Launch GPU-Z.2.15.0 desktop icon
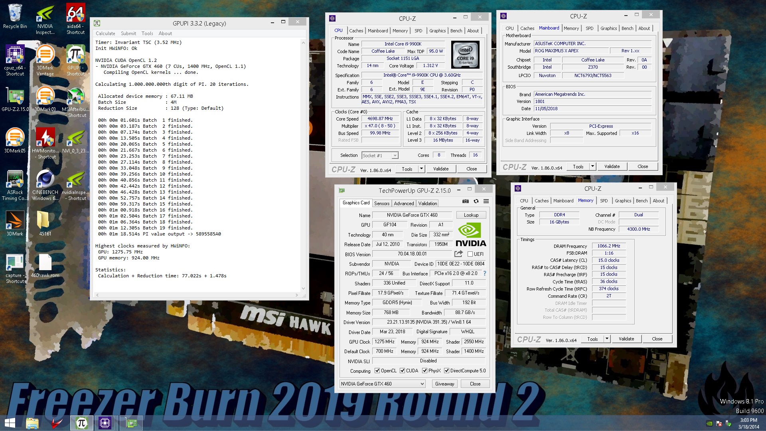This screenshot has height=431, width=766. coord(15,99)
